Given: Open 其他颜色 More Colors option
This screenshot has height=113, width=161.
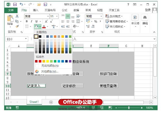Looking at the screenshot, I should [53, 71].
